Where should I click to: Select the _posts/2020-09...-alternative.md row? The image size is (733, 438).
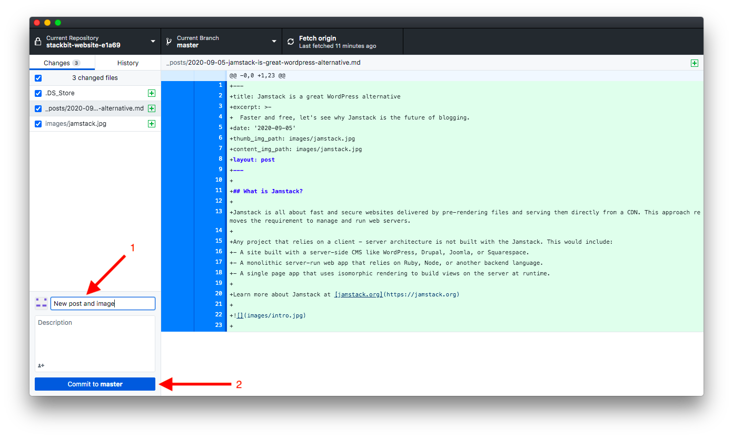click(x=95, y=108)
